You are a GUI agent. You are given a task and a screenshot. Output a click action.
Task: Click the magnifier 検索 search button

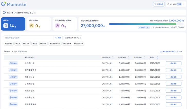click(x=58, y=38)
